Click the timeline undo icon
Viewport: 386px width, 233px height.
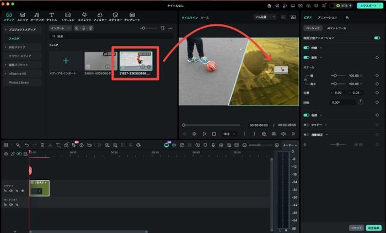click(x=27, y=145)
